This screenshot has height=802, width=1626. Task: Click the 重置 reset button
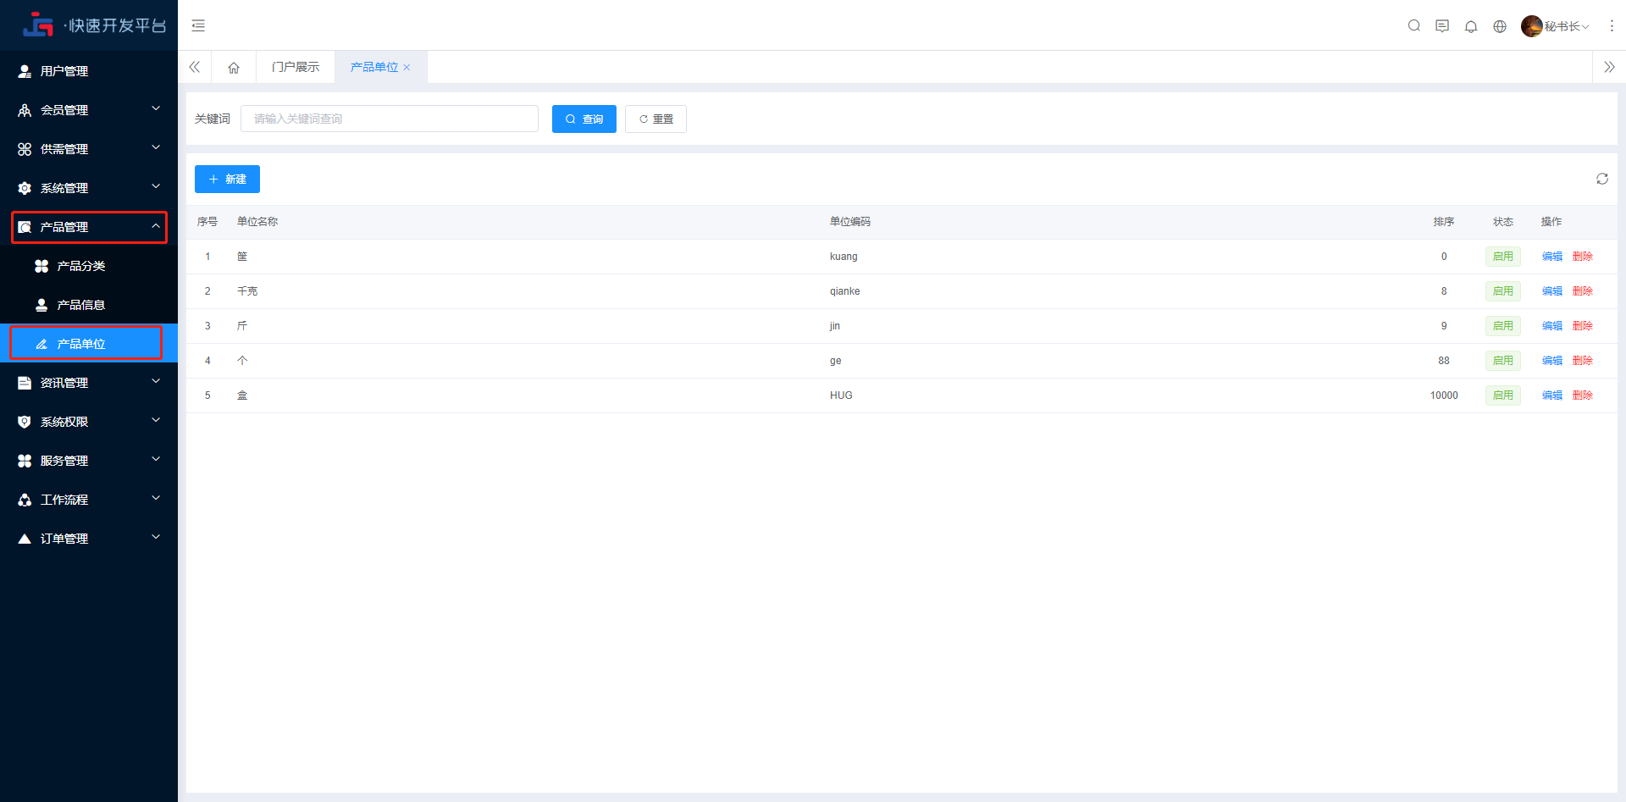[x=655, y=119]
